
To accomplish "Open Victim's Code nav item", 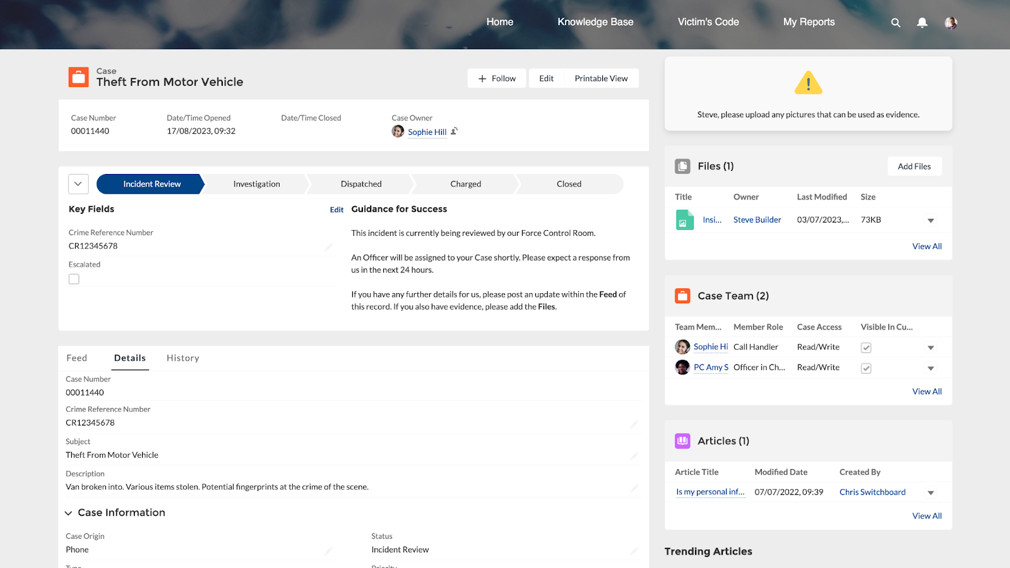I will 708,22.
